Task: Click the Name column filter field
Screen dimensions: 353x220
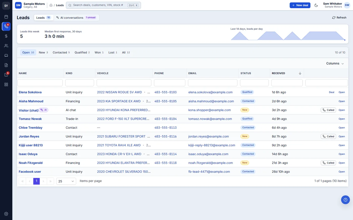Action: [40, 83]
